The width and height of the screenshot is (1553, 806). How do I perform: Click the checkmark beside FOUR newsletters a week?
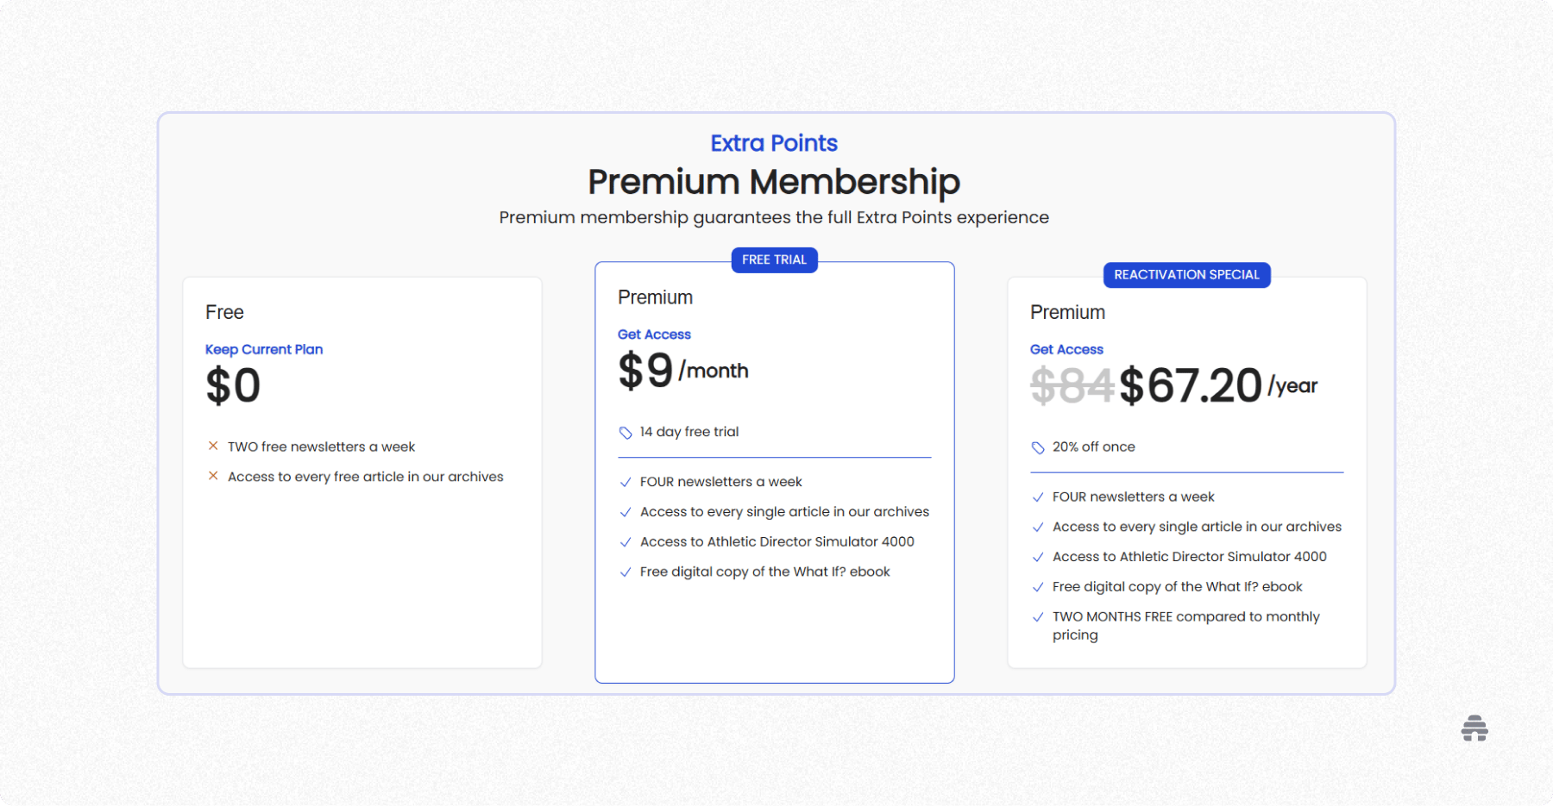[x=626, y=482]
